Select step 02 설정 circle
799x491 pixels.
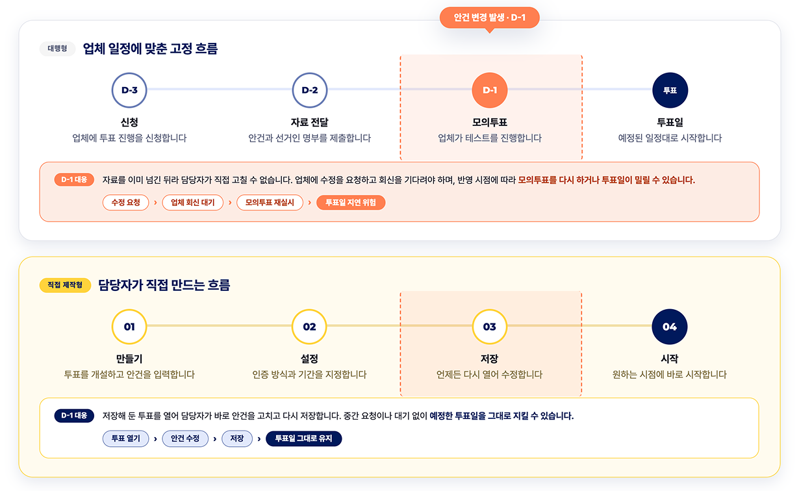[310, 327]
